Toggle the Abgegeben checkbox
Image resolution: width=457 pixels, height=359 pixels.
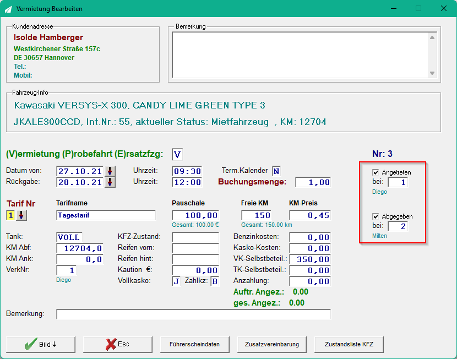(376, 216)
